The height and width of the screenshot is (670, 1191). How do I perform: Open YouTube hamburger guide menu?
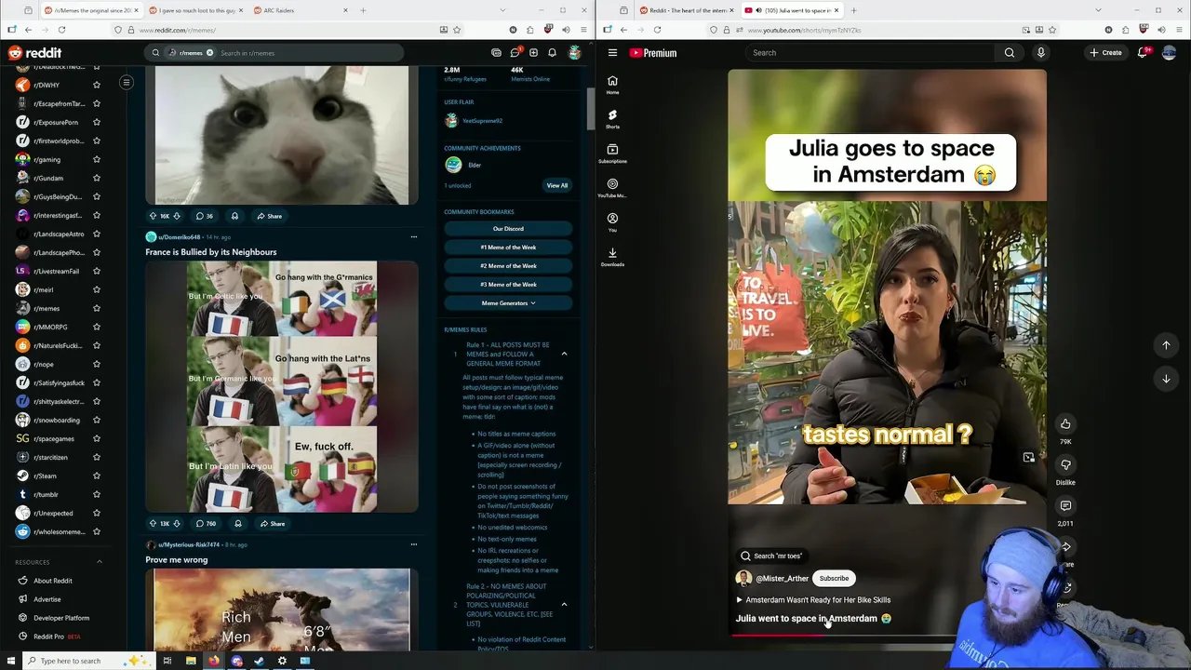612,53
